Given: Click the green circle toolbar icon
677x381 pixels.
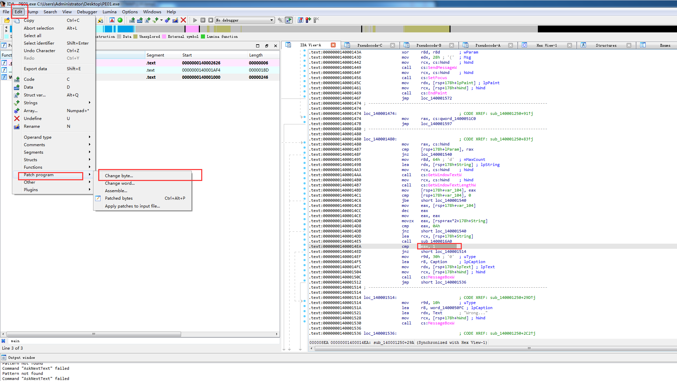Looking at the screenshot, I should point(120,20).
